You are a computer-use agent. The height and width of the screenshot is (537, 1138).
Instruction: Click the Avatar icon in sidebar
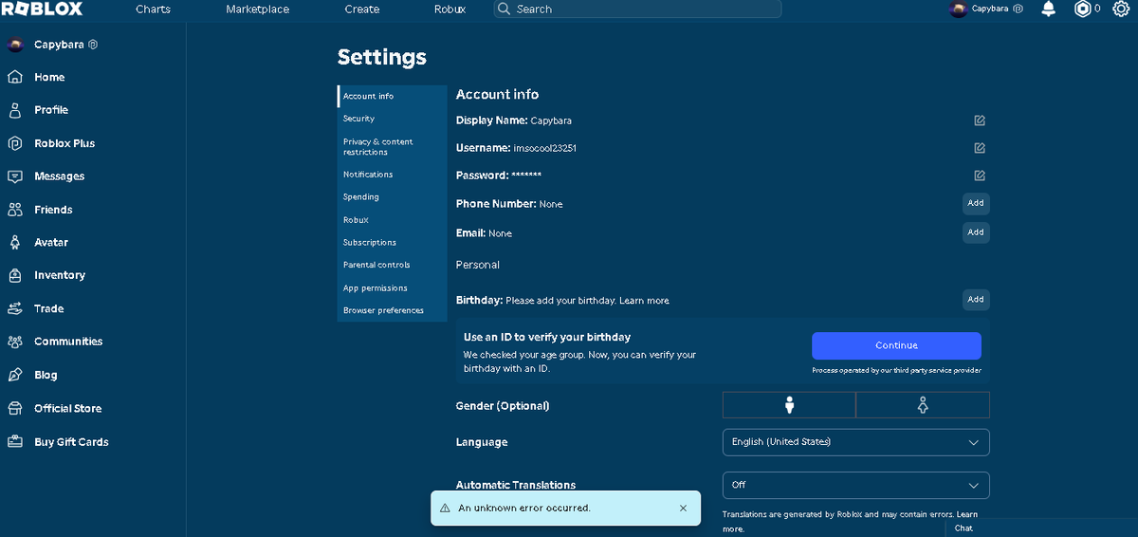pos(15,242)
